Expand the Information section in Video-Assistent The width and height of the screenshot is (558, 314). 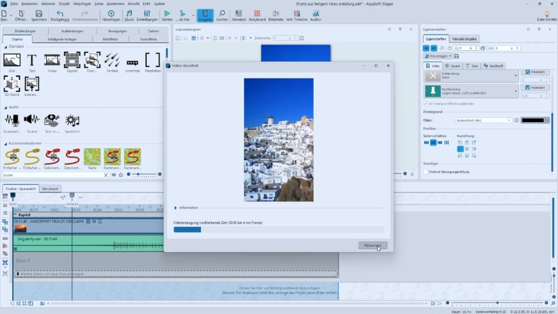pyautogui.click(x=176, y=207)
